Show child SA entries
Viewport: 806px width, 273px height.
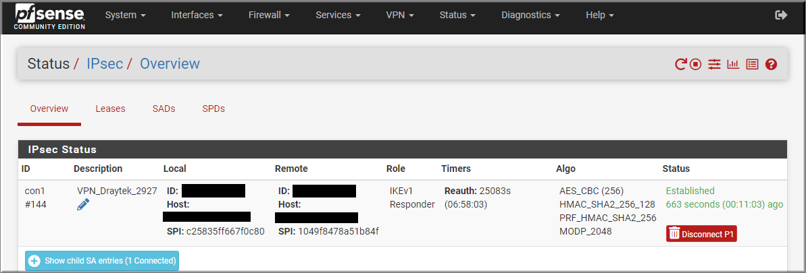[x=102, y=261]
